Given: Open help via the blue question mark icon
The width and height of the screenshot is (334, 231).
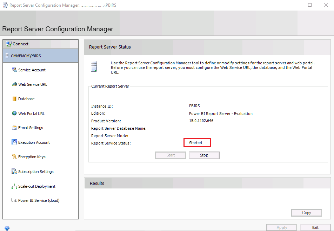Looking at the screenshot, I should pos(7,228).
